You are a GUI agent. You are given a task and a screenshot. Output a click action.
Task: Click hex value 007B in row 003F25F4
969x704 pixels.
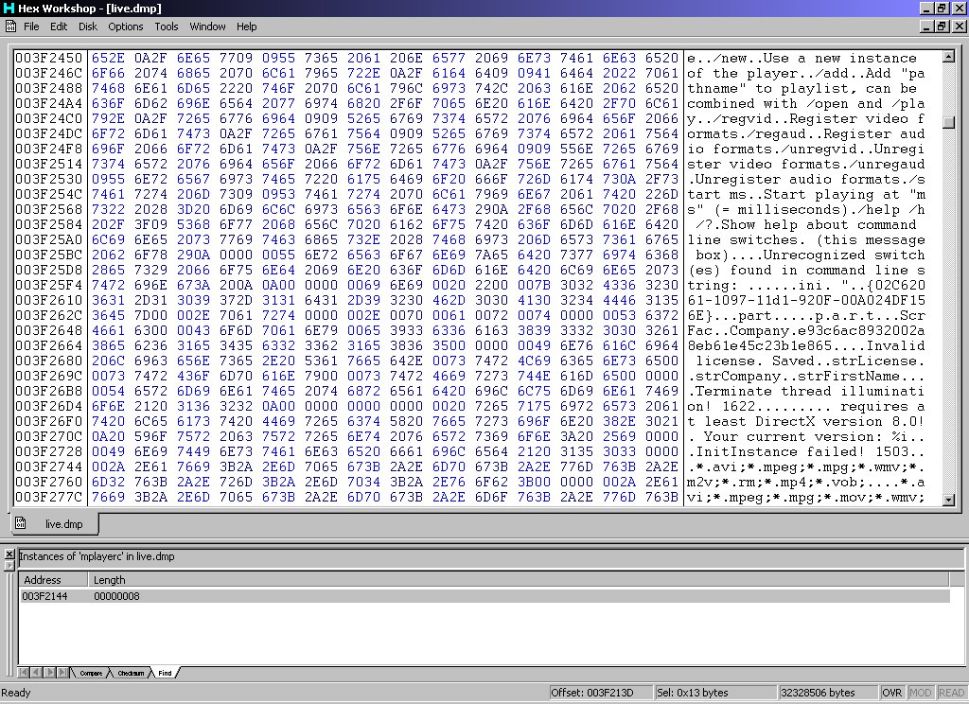(535, 285)
